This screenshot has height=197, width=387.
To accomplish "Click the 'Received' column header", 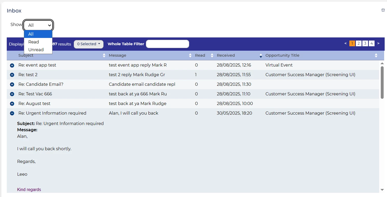I will click(x=226, y=55).
